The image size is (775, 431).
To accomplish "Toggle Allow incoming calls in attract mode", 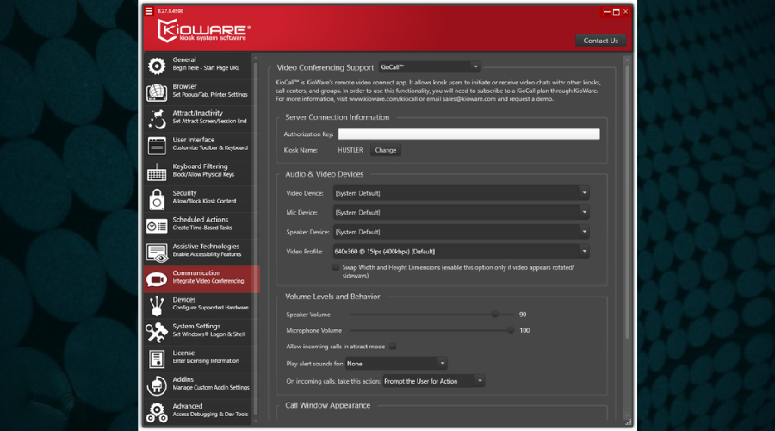I will coord(393,347).
